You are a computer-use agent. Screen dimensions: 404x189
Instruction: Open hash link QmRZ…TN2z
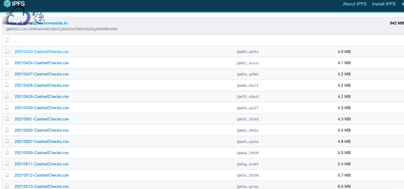pos(247,130)
